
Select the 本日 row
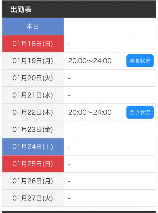33,26
